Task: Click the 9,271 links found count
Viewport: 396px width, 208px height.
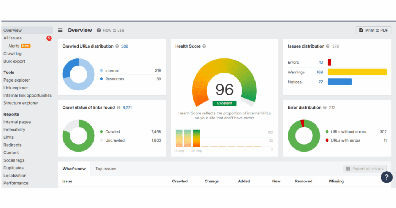Action: pos(127,107)
